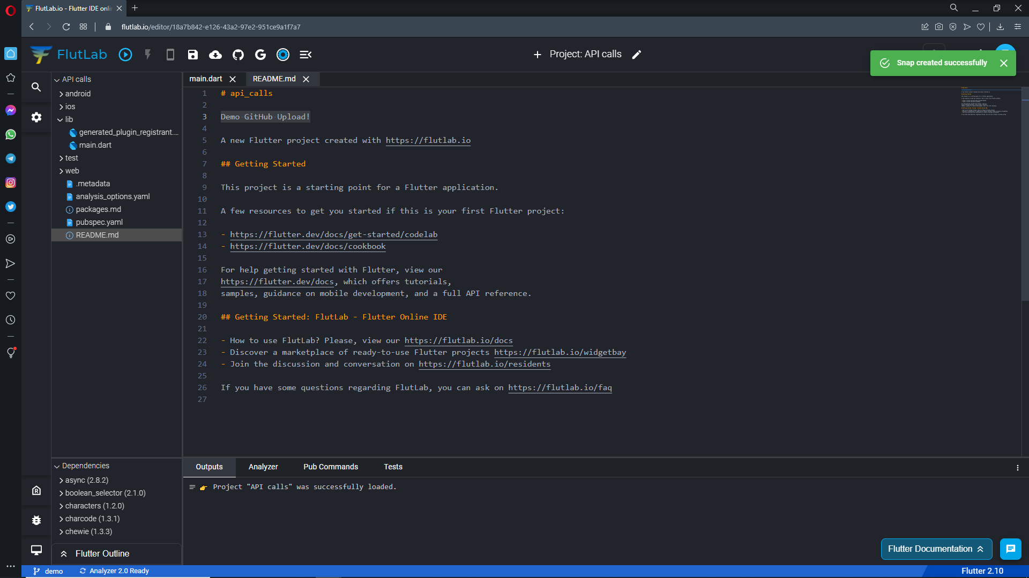Open the mobile device preview icon

[170, 55]
